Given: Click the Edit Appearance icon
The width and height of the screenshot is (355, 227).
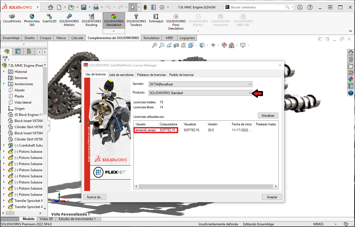Looking at the screenshot, I should [224, 45].
